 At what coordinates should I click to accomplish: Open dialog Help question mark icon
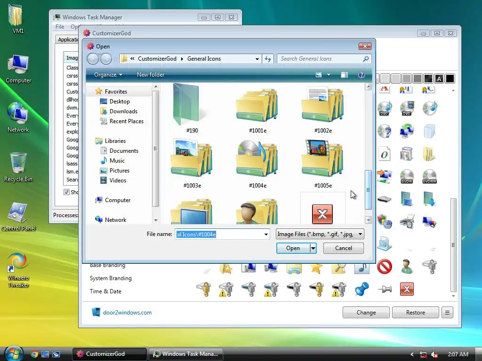click(361, 75)
